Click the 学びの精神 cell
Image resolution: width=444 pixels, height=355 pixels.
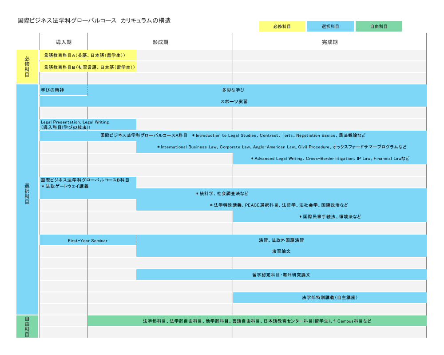point(63,90)
